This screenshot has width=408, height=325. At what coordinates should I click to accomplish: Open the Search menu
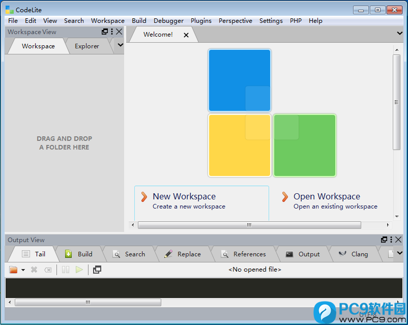pos(74,20)
